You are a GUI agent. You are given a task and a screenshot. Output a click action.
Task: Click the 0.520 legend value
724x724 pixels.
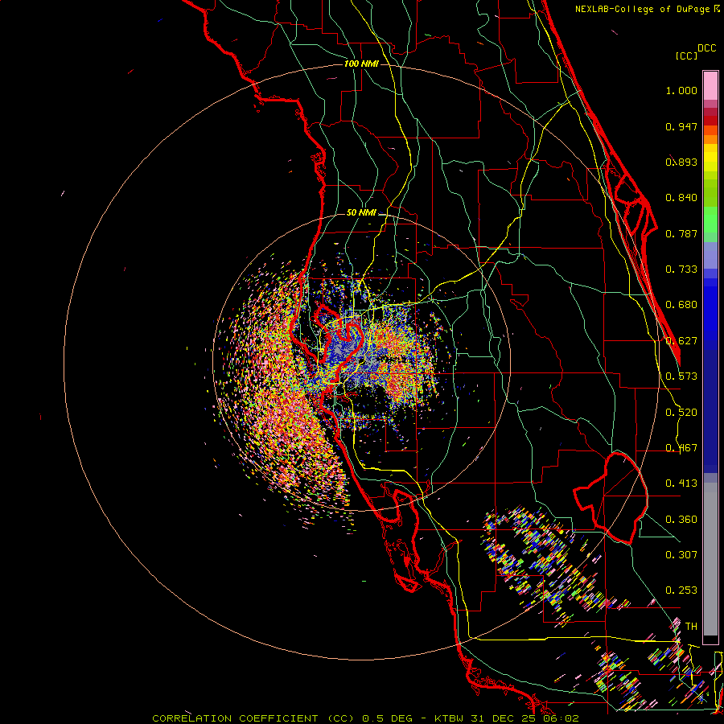[x=681, y=413]
